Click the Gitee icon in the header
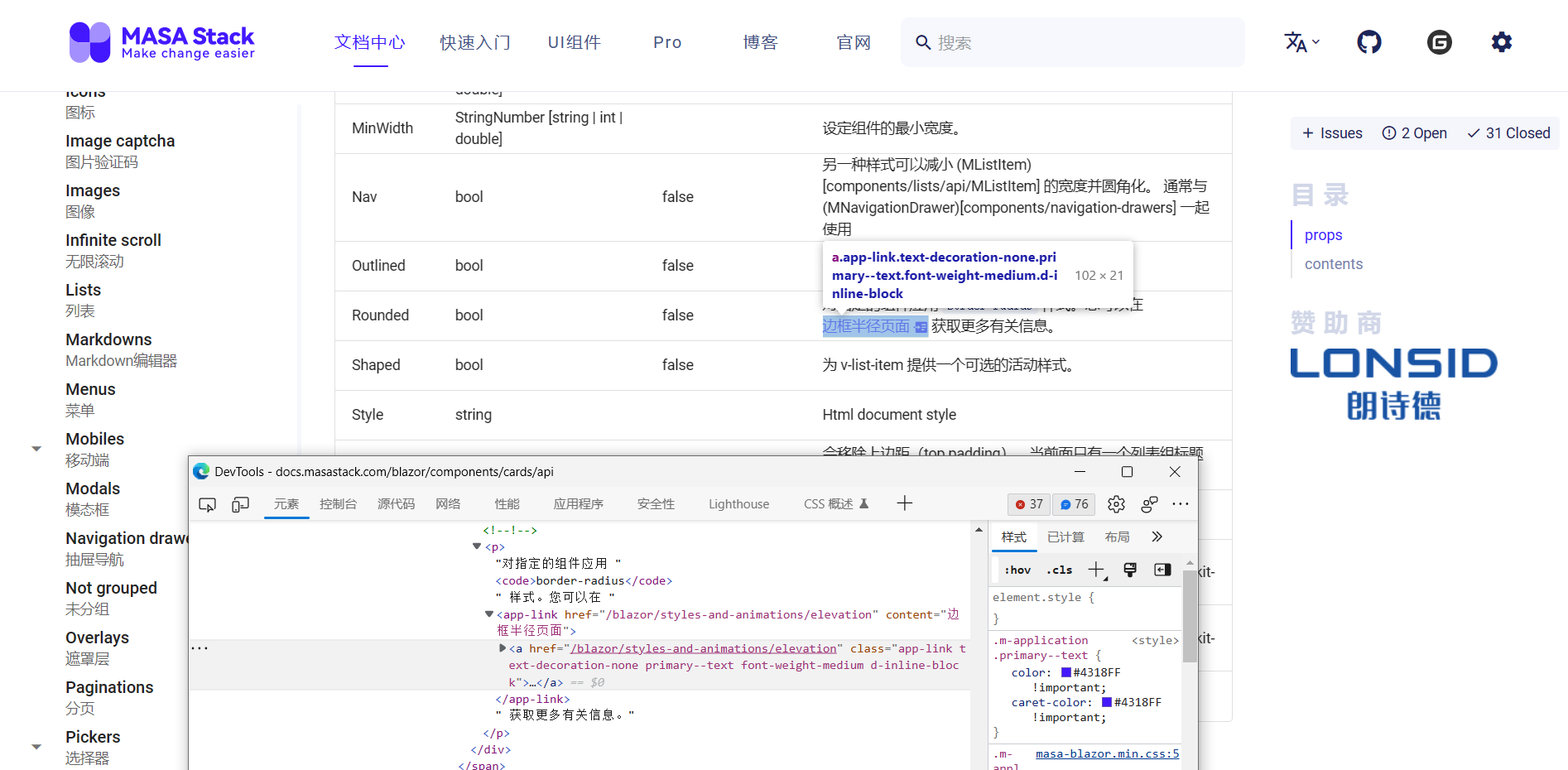Screen dimensions: 1568x770 pyautogui.click(x=1439, y=41)
